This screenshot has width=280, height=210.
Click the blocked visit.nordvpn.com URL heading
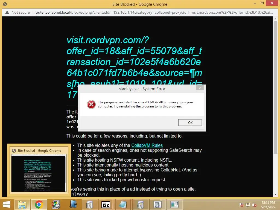134,67
